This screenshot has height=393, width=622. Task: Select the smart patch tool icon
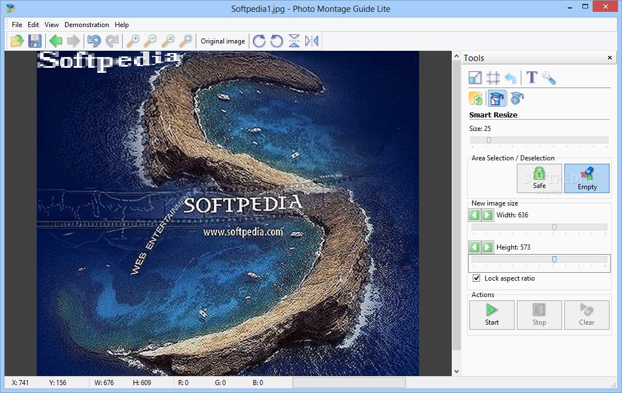[517, 98]
